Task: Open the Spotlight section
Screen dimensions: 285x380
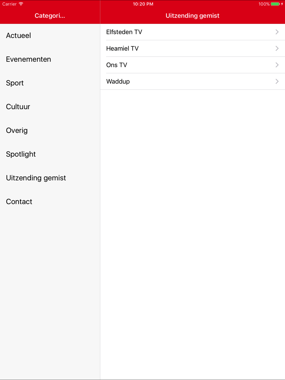Action: pos(50,154)
